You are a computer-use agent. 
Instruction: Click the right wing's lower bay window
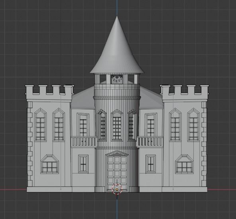184,164
